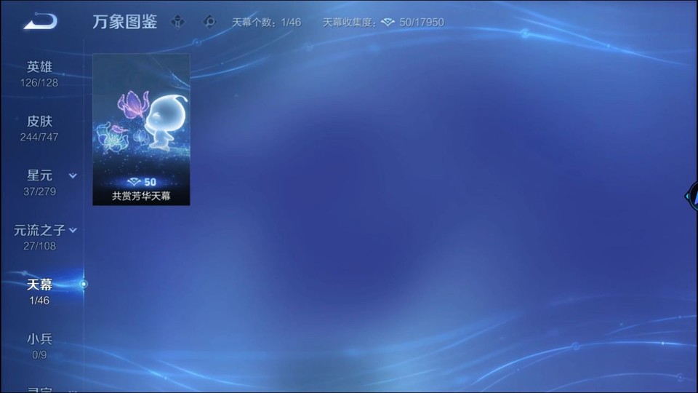
Task: Select the 天幕 tab
Action: pos(40,291)
